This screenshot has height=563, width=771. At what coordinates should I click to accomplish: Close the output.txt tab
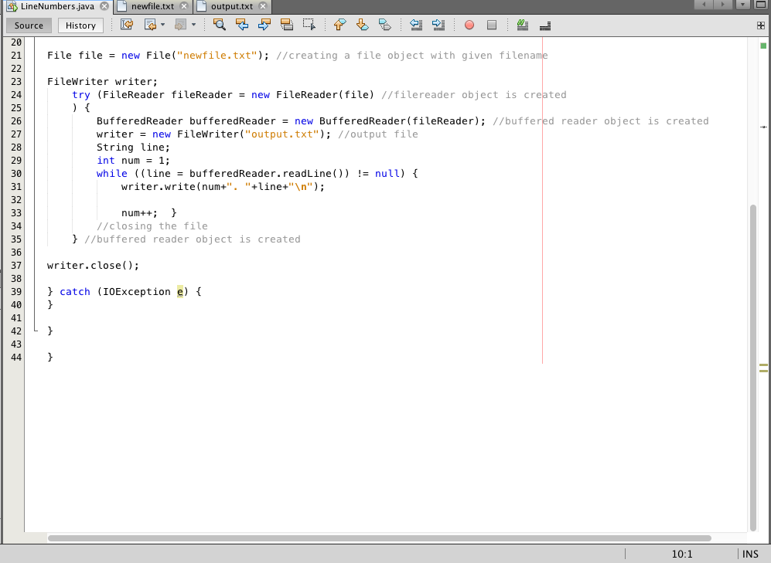pos(263,6)
